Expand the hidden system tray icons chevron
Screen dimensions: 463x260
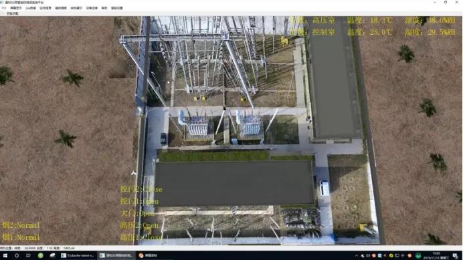[357, 256]
